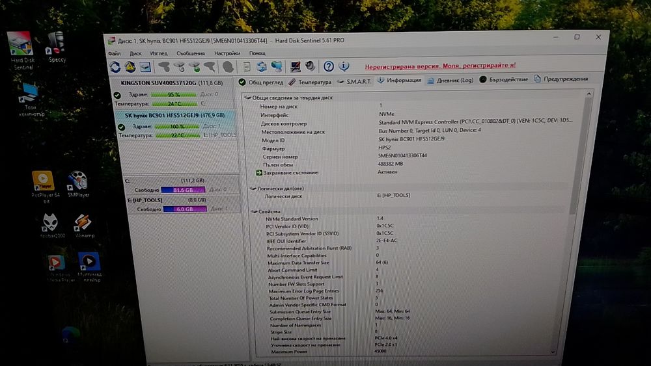Launch SMPlayer from the desktop
The width and height of the screenshot is (651, 366).
click(78, 184)
